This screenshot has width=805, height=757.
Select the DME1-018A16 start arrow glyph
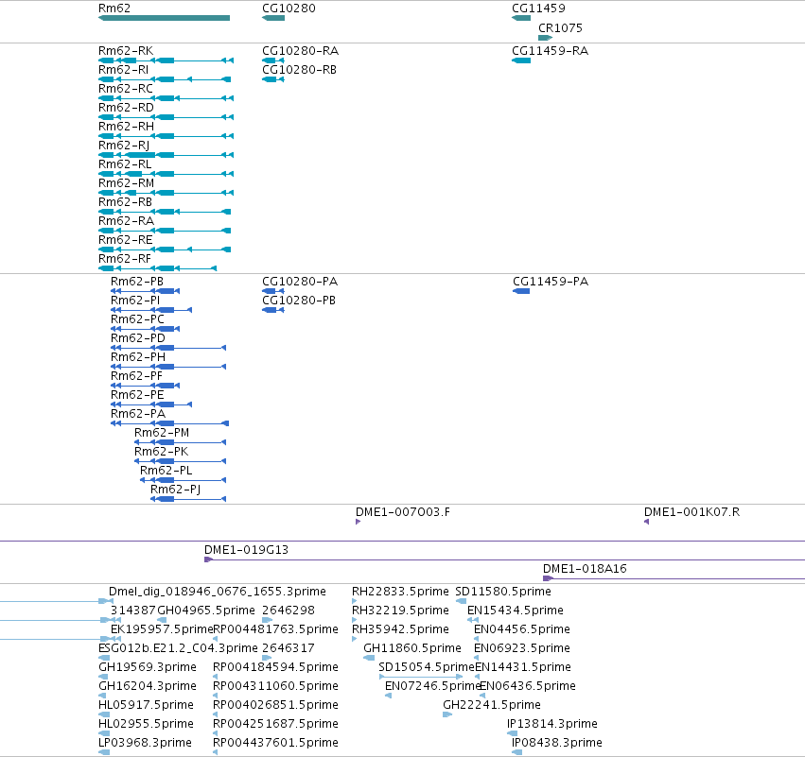[548, 578]
